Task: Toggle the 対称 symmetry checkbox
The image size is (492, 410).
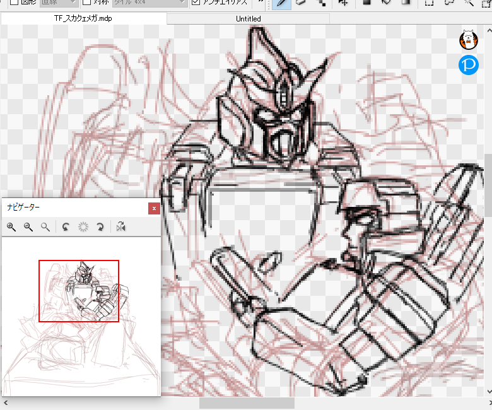Action: pyautogui.click(x=86, y=2)
